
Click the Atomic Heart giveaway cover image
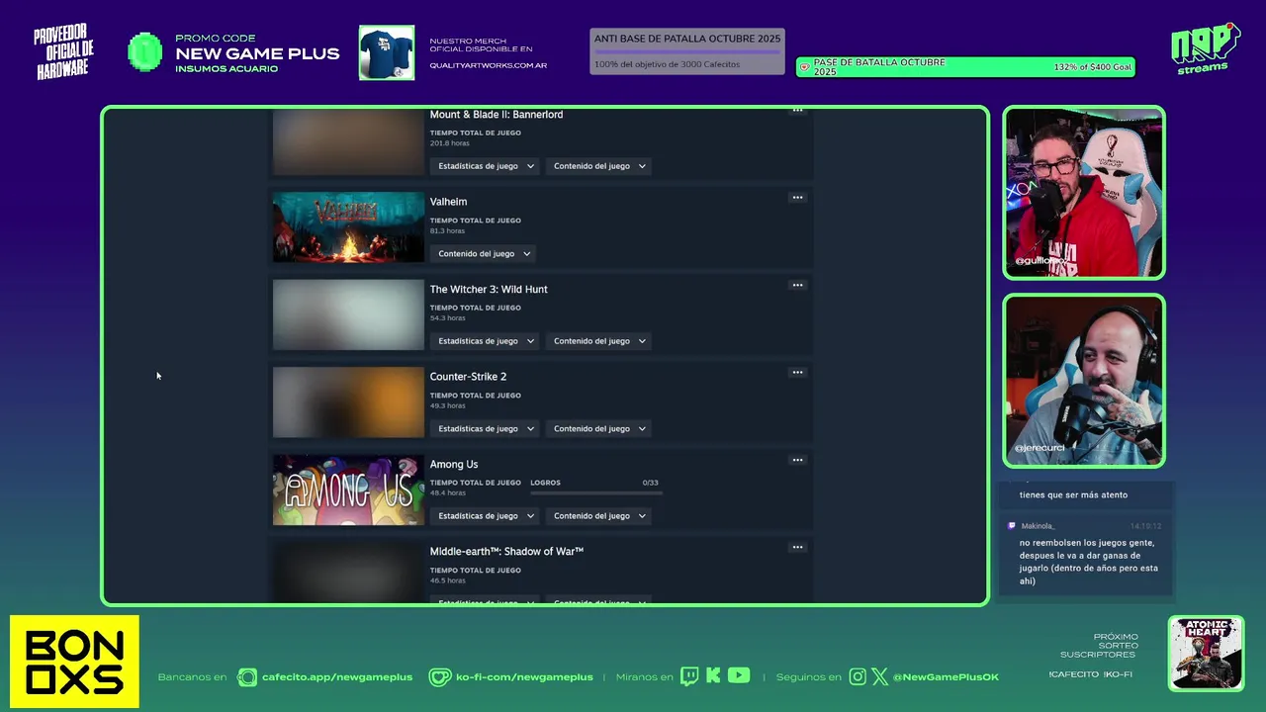point(1206,653)
